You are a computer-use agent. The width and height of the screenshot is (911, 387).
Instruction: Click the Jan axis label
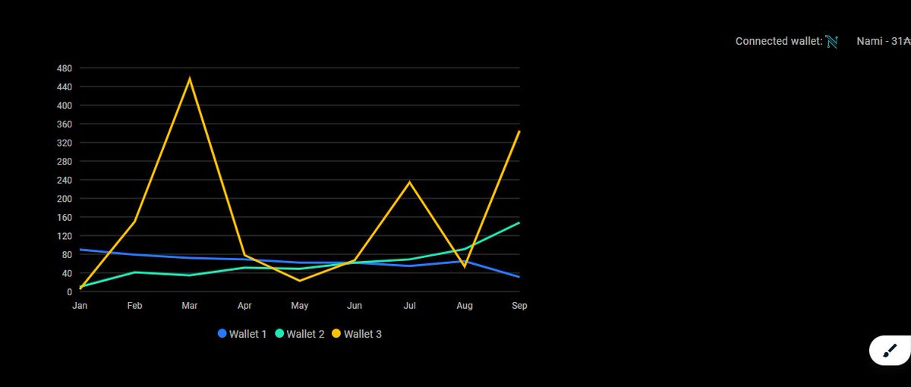click(80, 306)
